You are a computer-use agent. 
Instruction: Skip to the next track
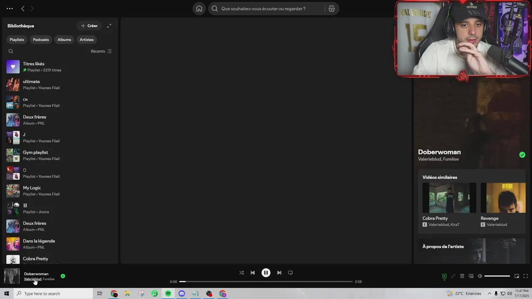279,273
